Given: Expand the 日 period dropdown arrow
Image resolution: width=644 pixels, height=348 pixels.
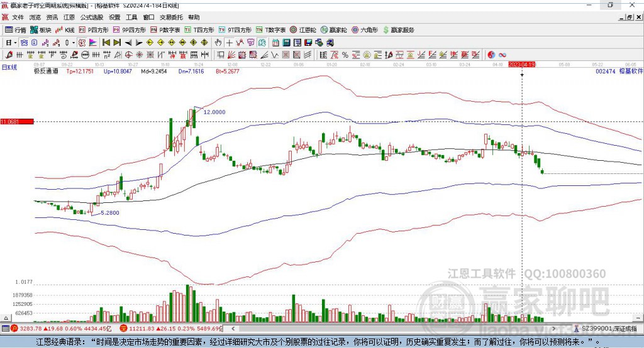Looking at the screenshot, I should [x=15, y=43].
